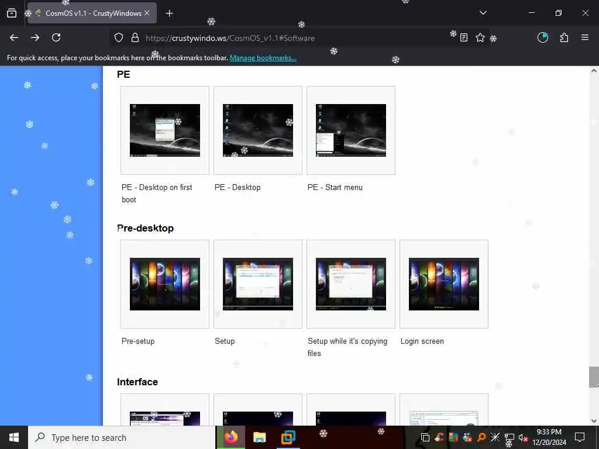Open the Setup screenshot thumbnail
This screenshot has height=449, width=599.
(x=258, y=284)
